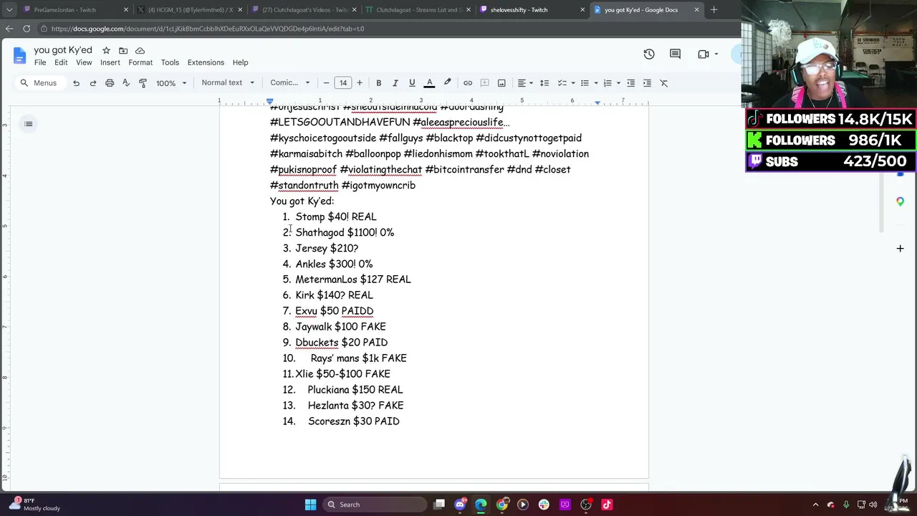Open the Normal text style dropdown
This screenshot has width=917, height=516.
click(228, 83)
